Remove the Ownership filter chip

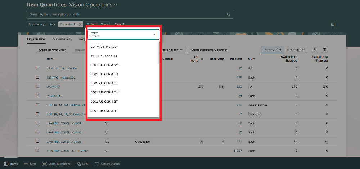(x=80, y=24)
